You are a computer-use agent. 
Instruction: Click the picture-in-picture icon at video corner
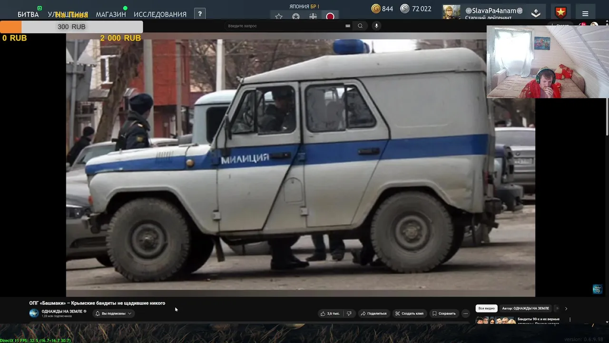[597, 289]
